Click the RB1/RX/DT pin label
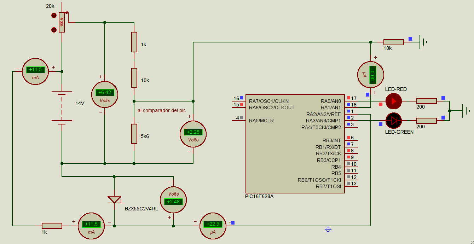474x244 pixels. [x=328, y=147]
